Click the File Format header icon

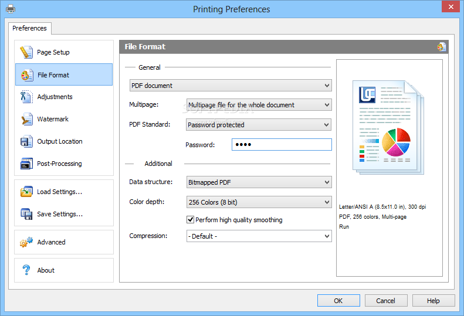[442, 47]
